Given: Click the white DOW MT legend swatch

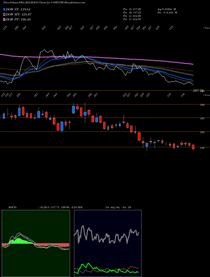Looking at the screenshot, I should pyautogui.click(x=4, y=14).
